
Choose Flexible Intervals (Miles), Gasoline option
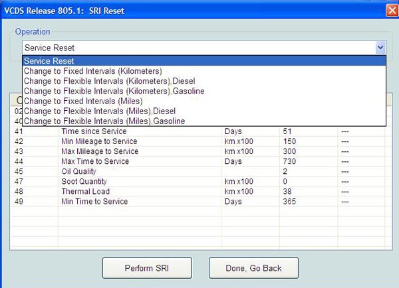(204, 121)
